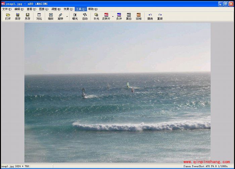Convert image using 黑白 icon

tap(129, 16)
